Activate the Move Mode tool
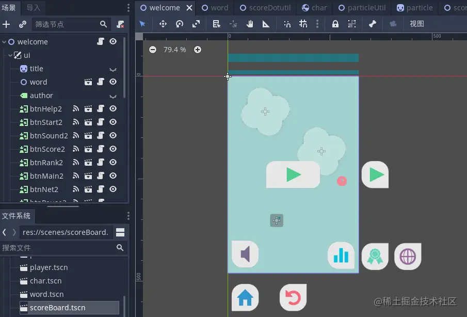Image resolution: width=467 pixels, height=317 pixels. coord(163,24)
